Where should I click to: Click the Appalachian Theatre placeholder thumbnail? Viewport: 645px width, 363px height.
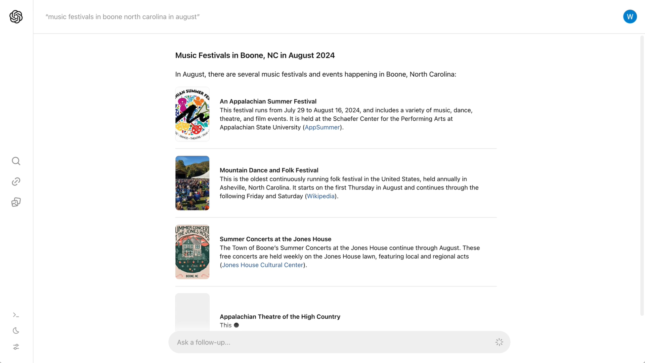192,312
